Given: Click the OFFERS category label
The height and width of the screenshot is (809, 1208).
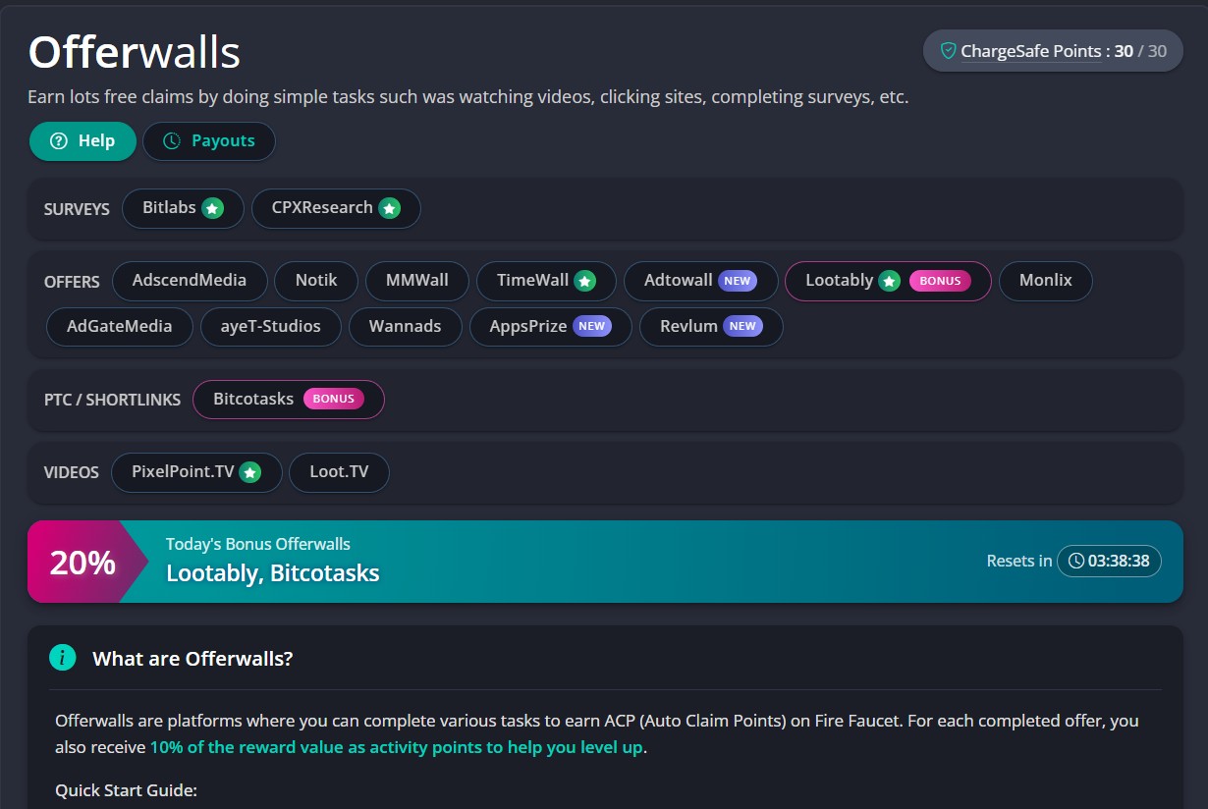Looking at the screenshot, I should [x=72, y=282].
